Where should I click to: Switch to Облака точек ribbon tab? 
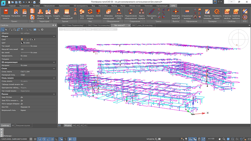pyautogui.click(x=135, y=6)
